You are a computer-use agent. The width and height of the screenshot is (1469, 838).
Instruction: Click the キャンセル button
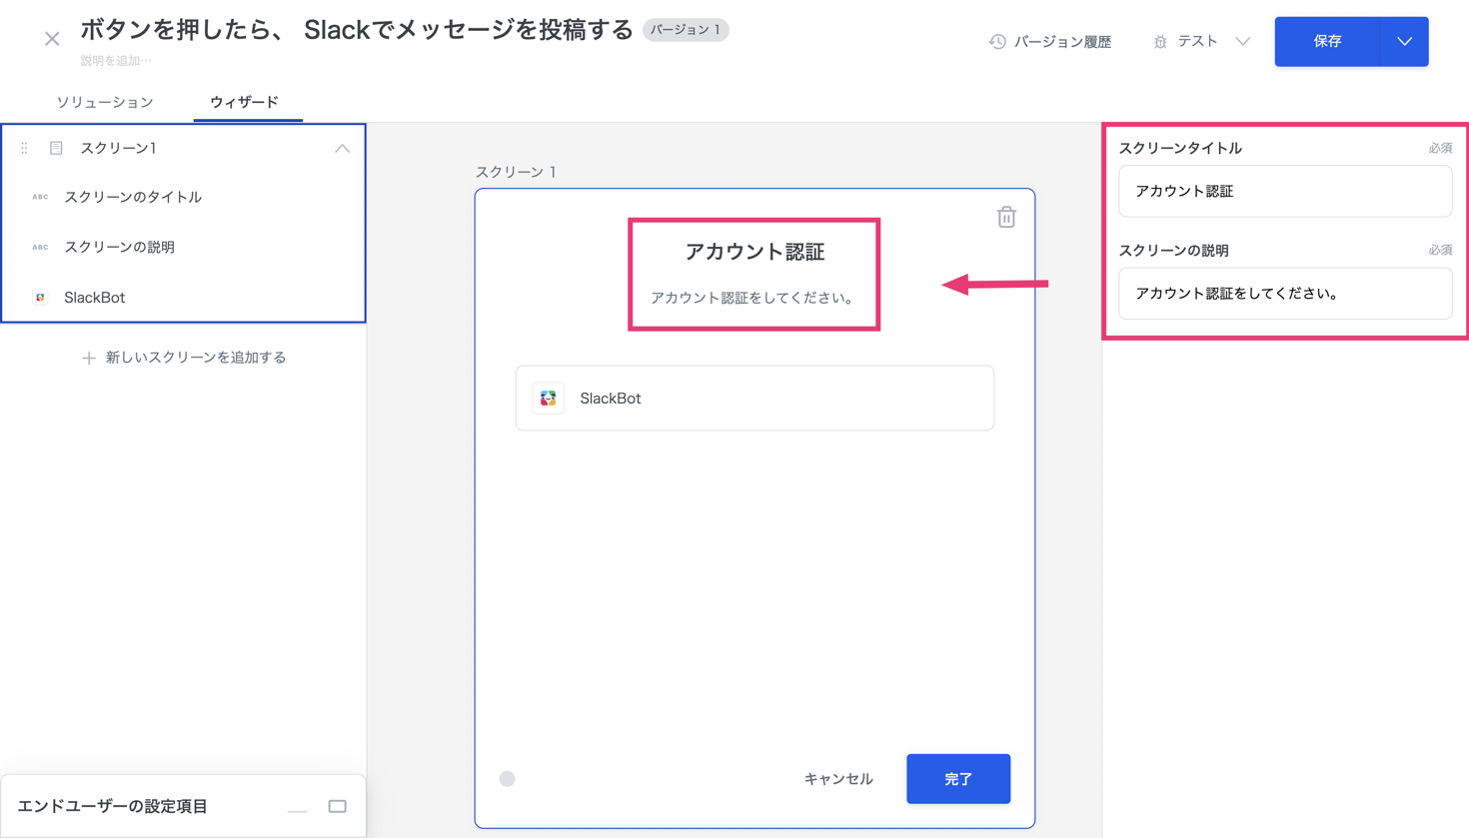838,779
